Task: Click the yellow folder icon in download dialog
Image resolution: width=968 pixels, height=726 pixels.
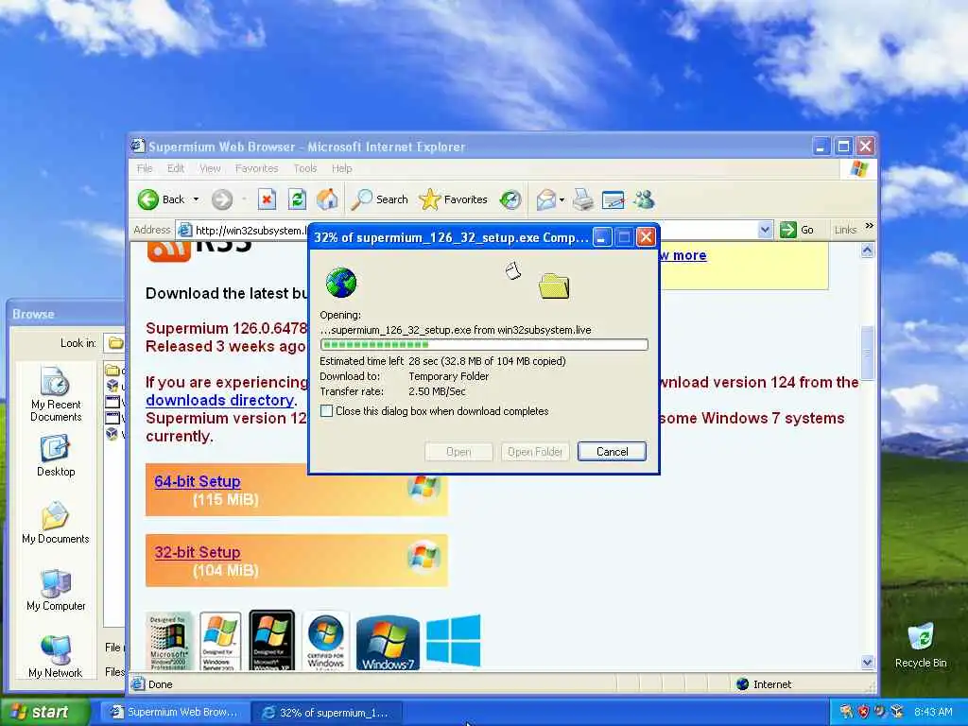Action: click(554, 286)
